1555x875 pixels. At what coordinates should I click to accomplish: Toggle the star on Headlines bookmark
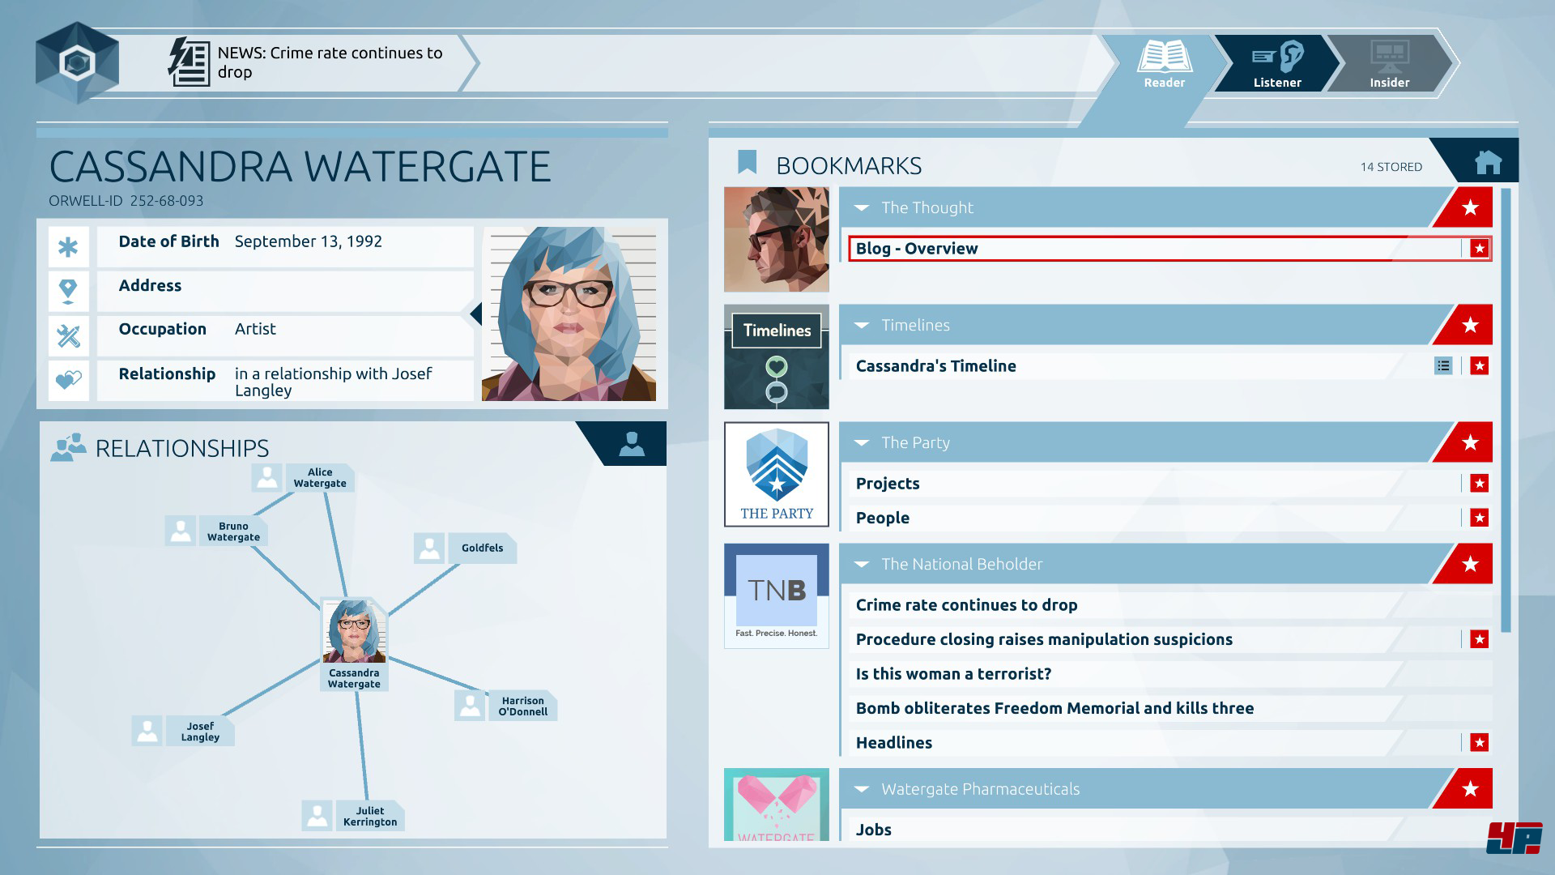pyautogui.click(x=1479, y=743)
